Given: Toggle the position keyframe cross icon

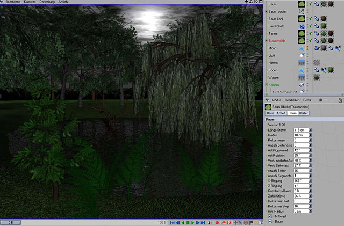Looking at the screenshot, I should 235,223.
